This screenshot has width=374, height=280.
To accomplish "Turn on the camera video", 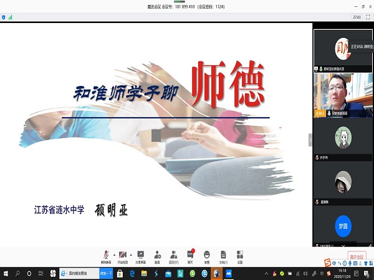I will (x=123, y=257).
